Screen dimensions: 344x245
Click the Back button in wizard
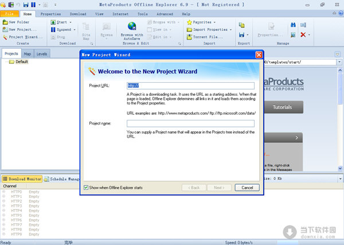coord(194,188)
